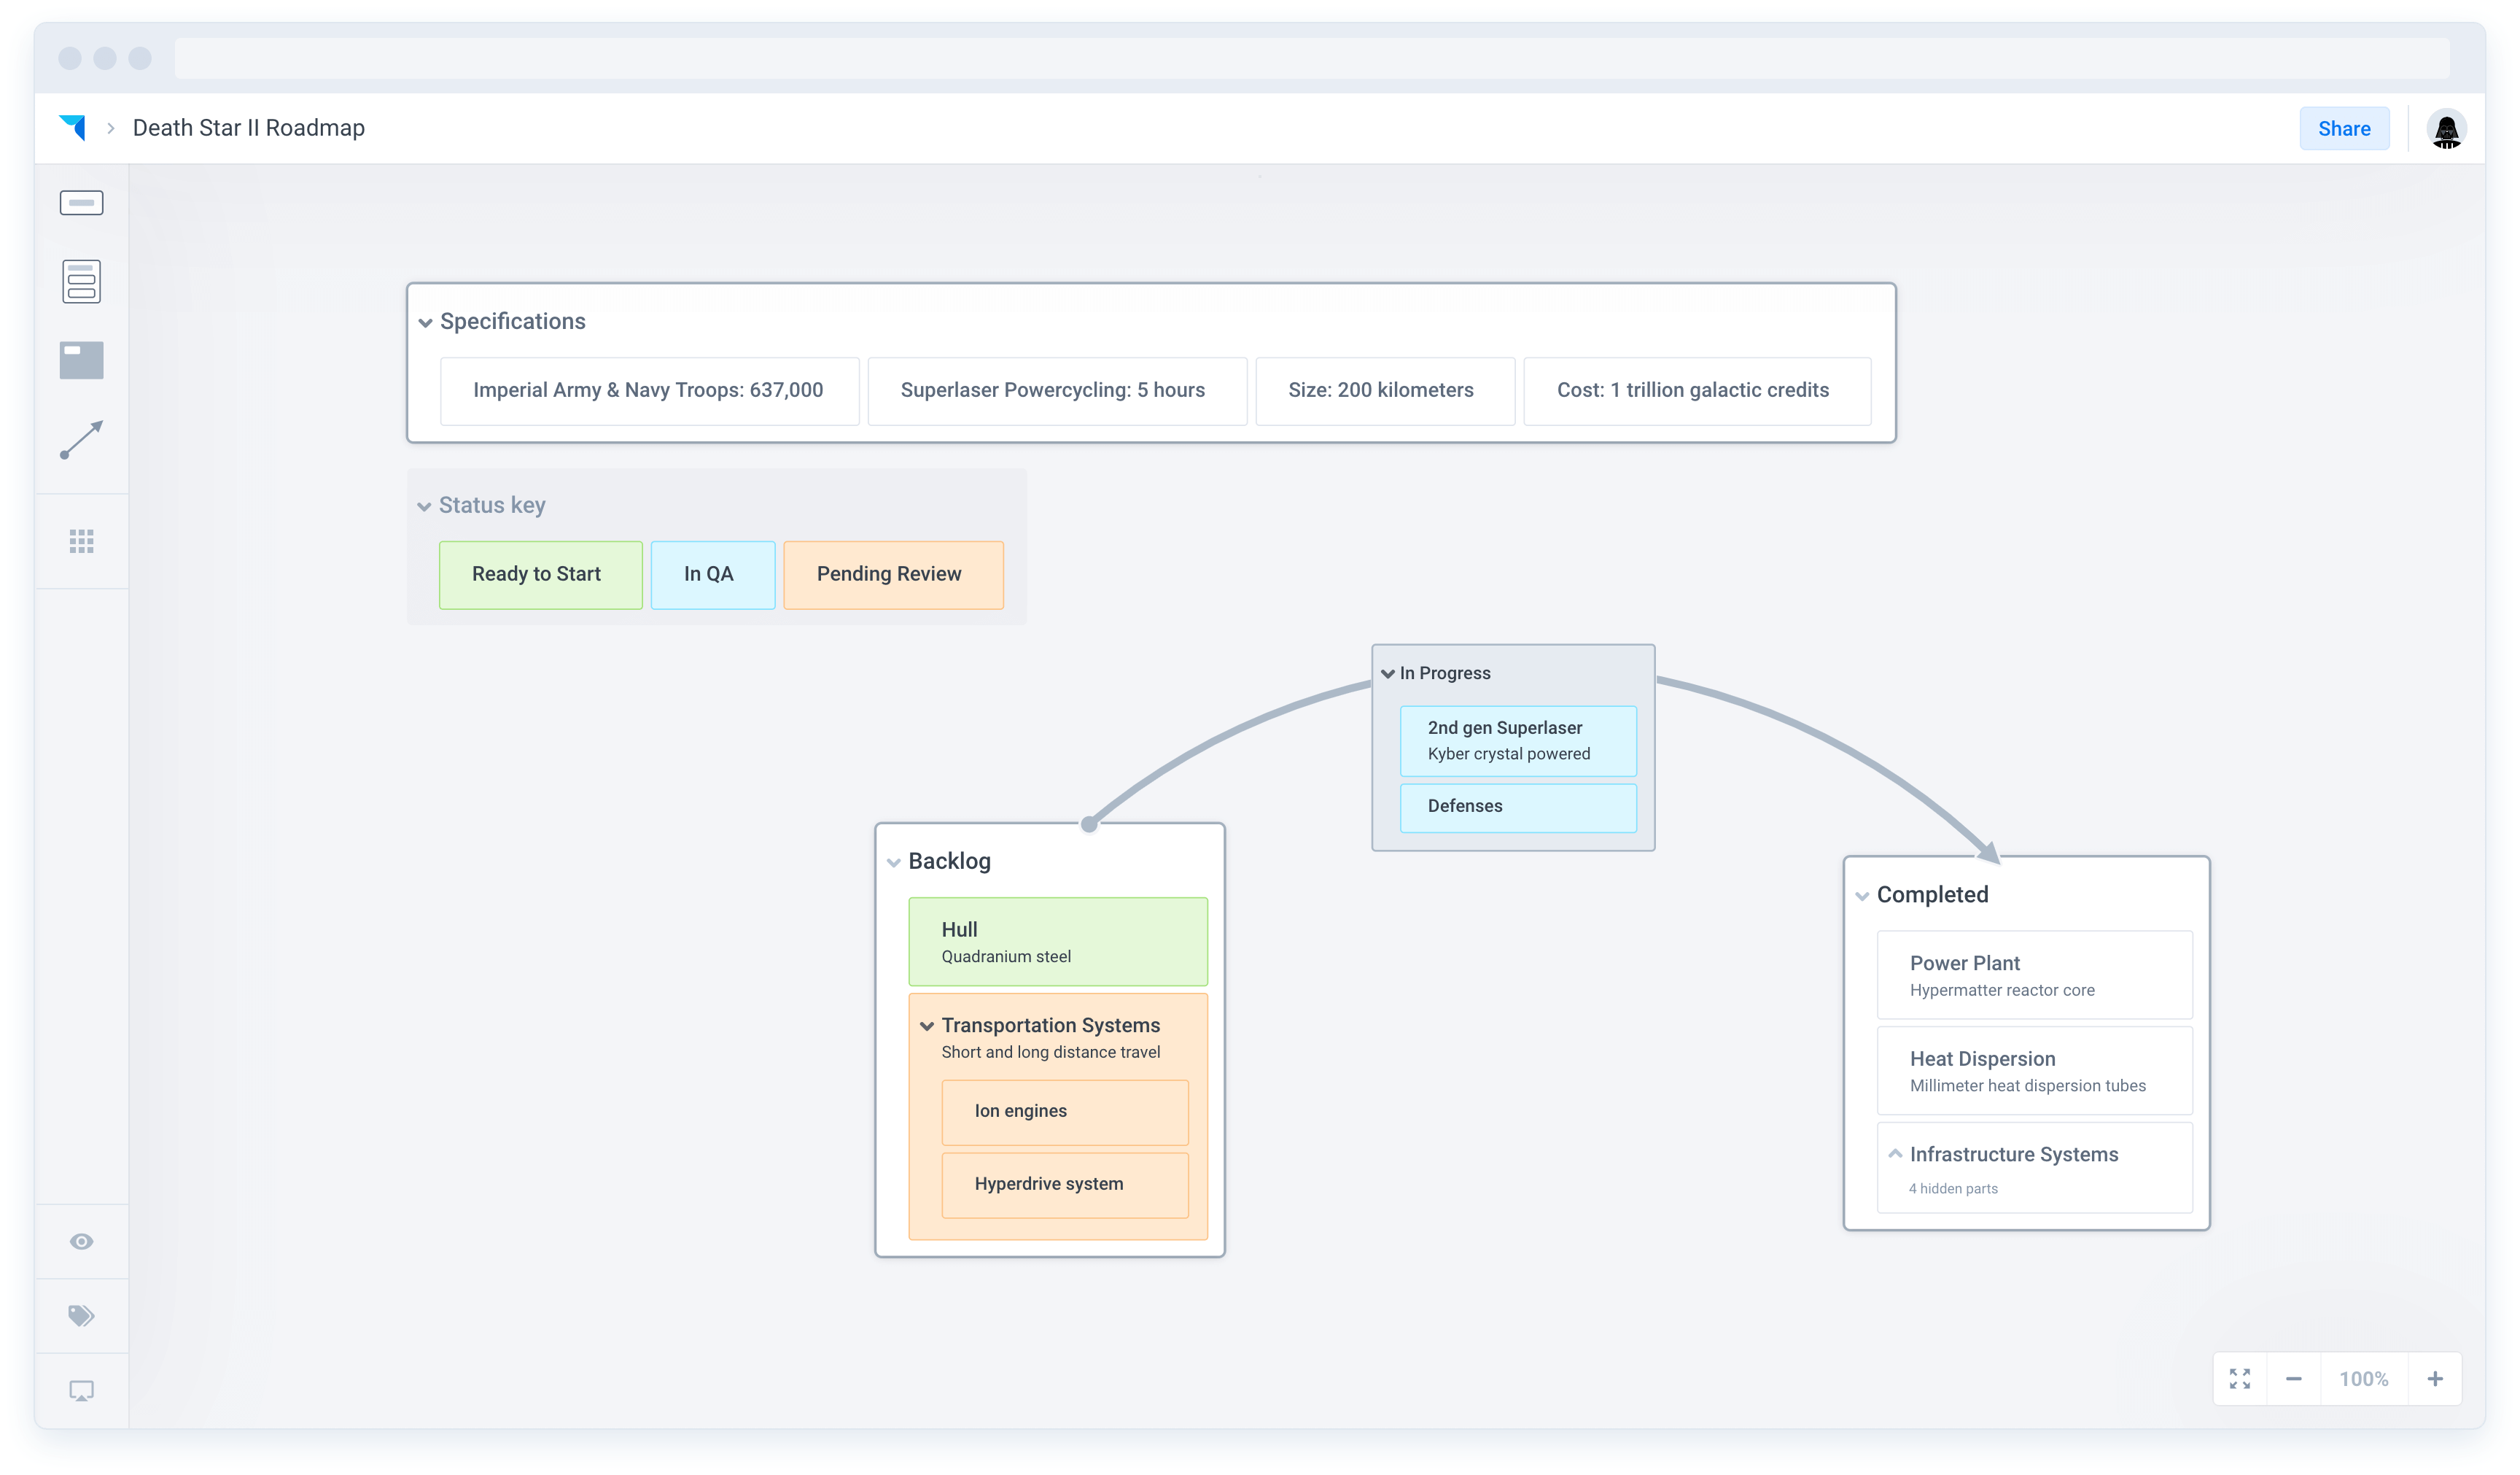Click the Backlog group title
The height and width of the screenshot is (1475, 2520).
[x=949, y=861]
